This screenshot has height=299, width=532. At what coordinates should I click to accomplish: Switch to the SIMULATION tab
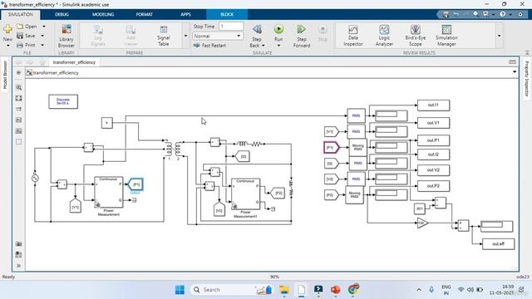(20, 15)
